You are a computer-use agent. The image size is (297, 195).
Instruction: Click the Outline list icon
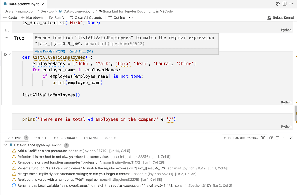(x=110, y=18)
